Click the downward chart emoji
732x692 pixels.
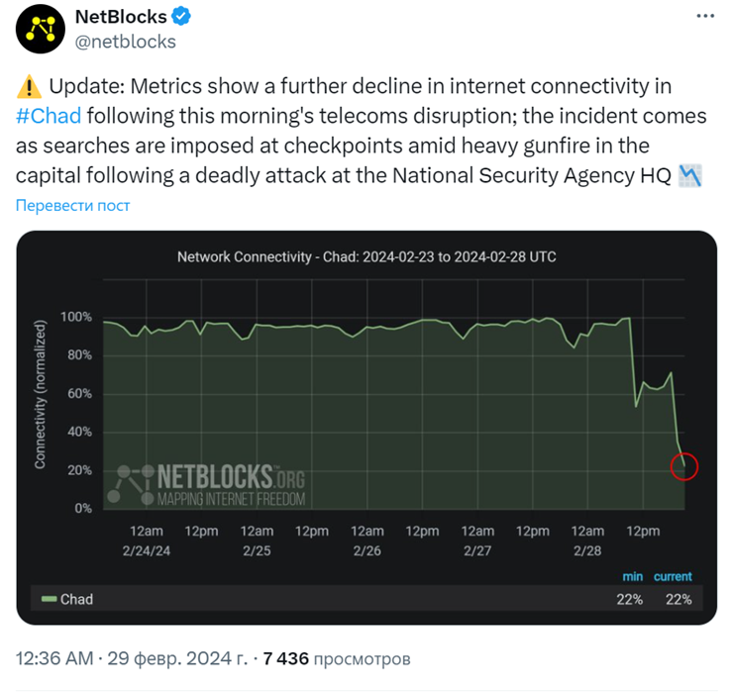[x=689, y=176]
